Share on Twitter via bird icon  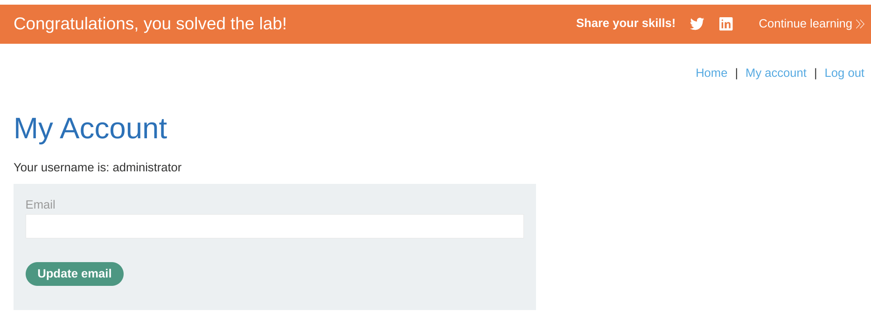(x=697, y=24)
